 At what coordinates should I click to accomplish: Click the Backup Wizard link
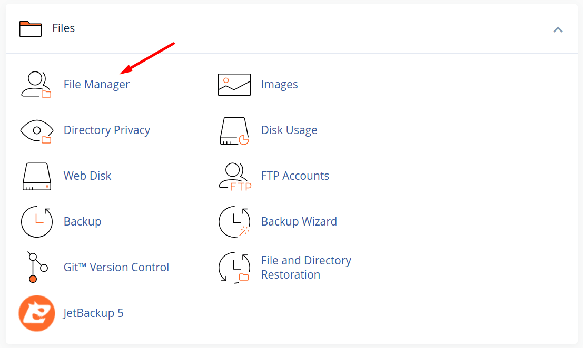tap(299, 221)
